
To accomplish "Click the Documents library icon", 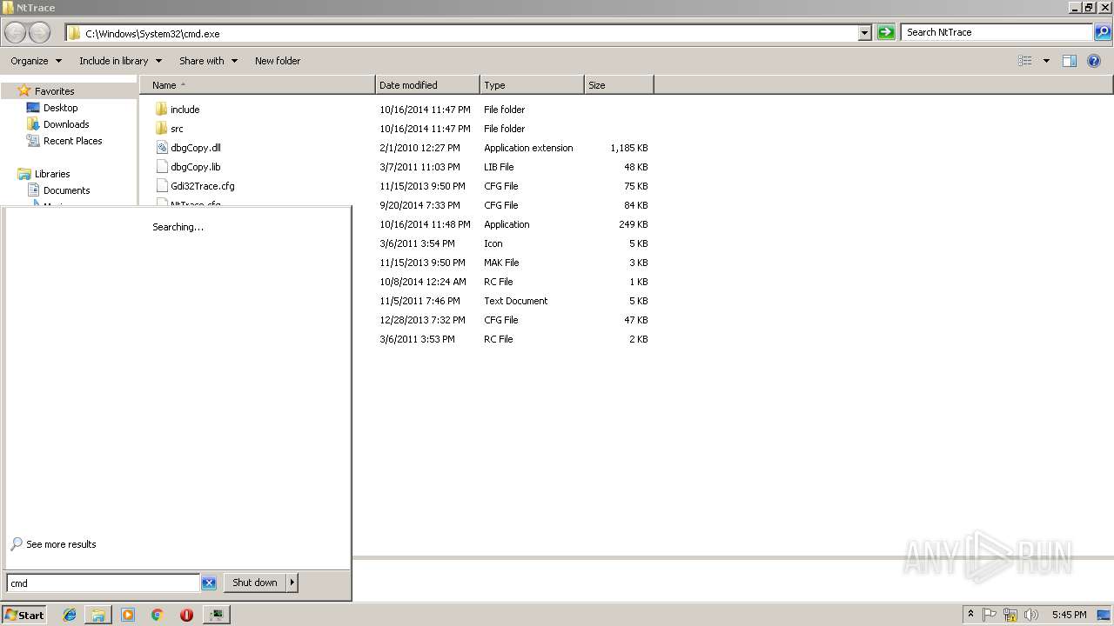I will [x=33, y=190].
